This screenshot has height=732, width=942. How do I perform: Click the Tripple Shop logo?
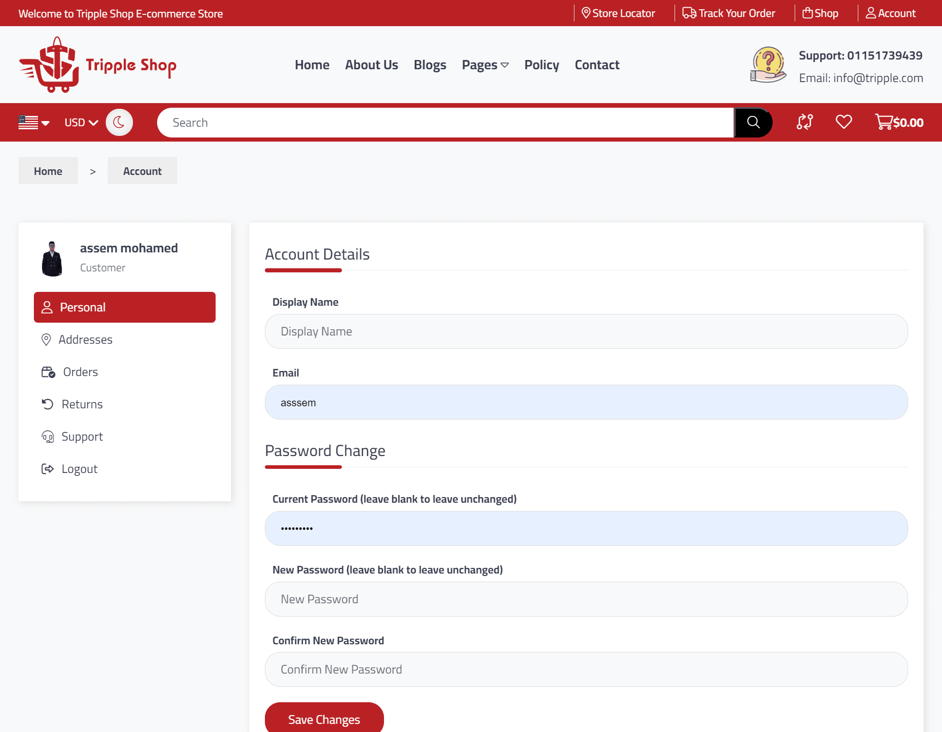98,65
